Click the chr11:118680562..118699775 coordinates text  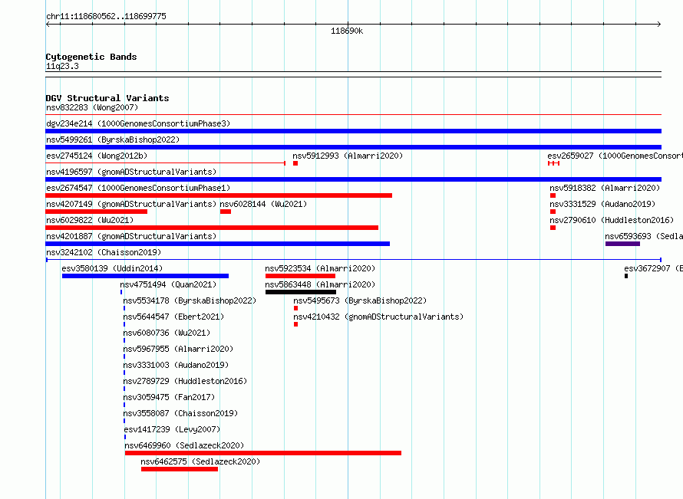(106, 16)
